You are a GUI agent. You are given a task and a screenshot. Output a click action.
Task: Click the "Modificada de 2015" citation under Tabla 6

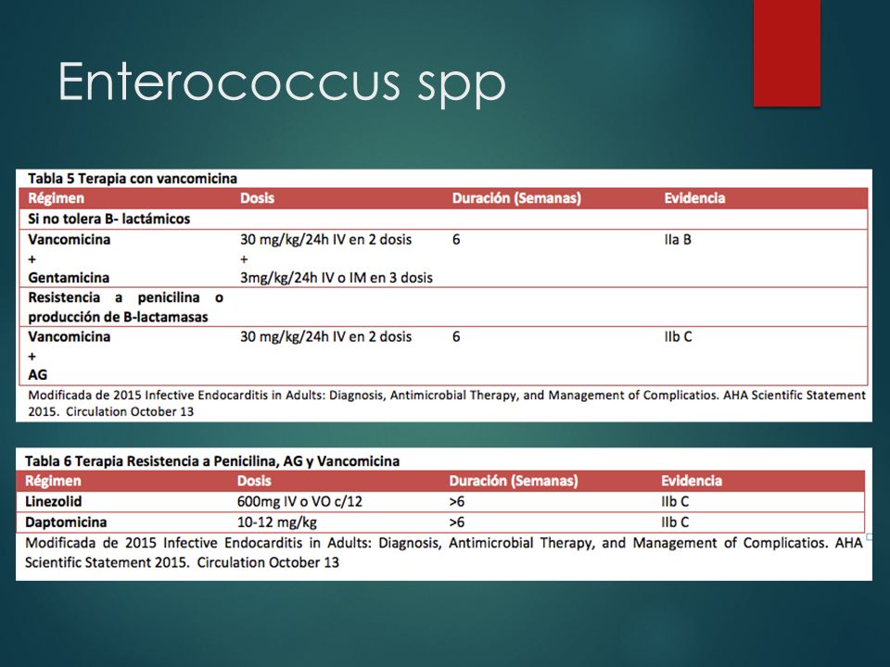coord(444,552)
